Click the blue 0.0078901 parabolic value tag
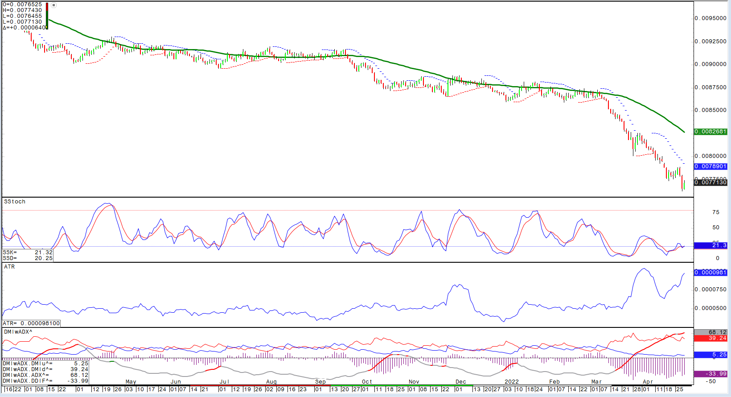Image resolution: width=731 pixels, height=397 pixels. [710, 166]
